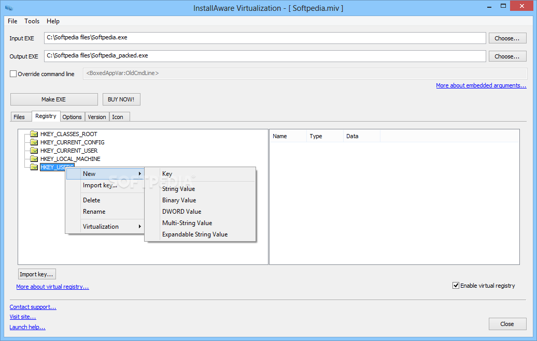
Task: Click the Close button at bottom
Action: 507,323
